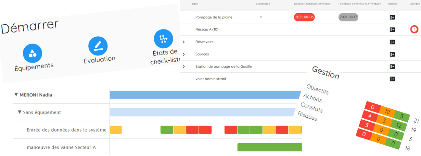421x156 pixels.
Task: Click the green manœuvre des vanne timeline bar
Action: pyautogui.click(x=270, y=147)
